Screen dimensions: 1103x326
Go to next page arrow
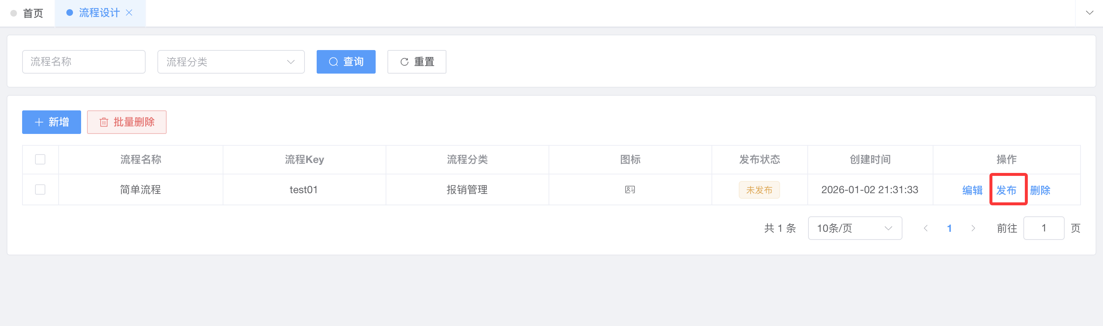[x=973, y=228]
